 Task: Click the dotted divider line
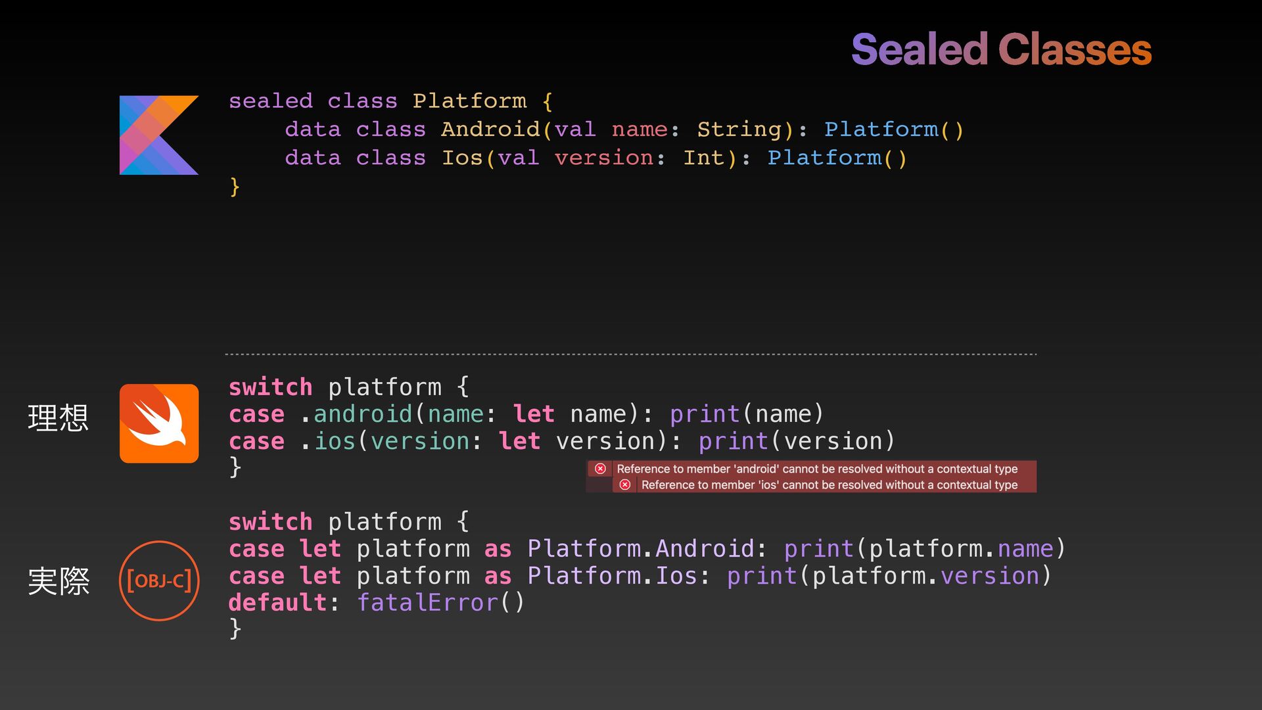(631, 354)
